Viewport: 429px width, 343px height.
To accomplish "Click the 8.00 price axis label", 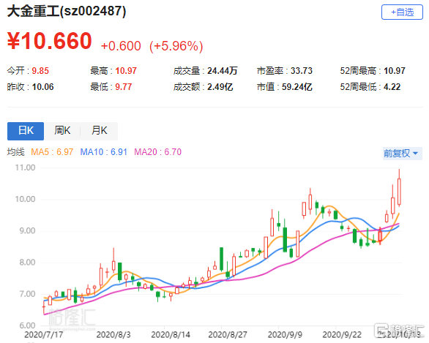I will click(x=27, y=263).
